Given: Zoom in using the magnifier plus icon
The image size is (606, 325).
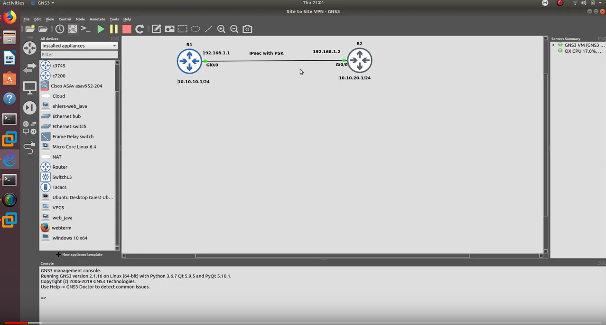Looking at the screenshot, I should [221, 29].
